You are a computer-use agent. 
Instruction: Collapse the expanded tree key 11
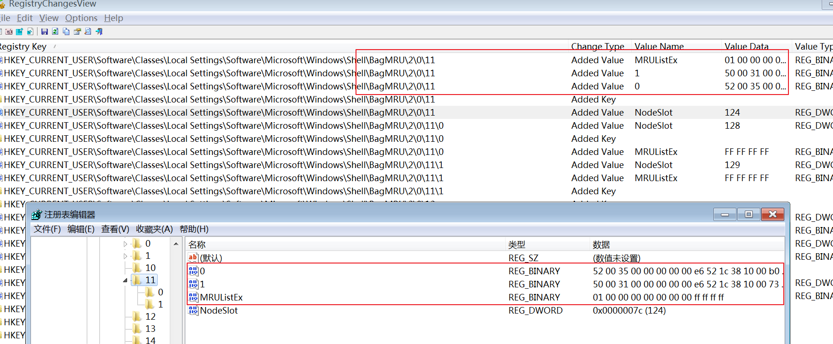[125, 280]
